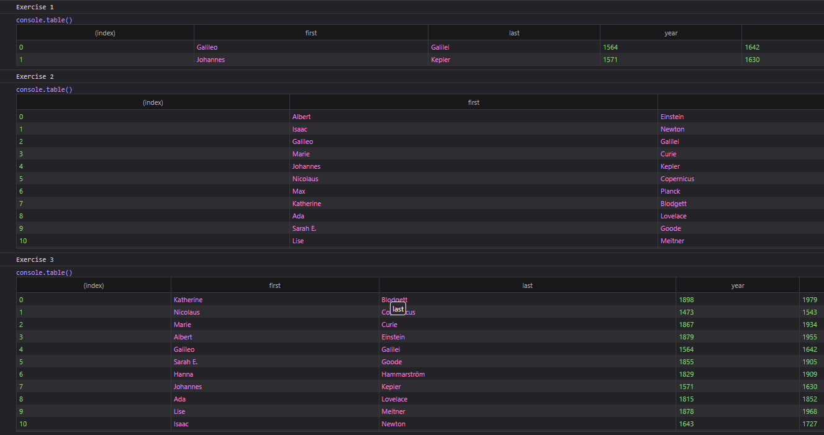Click the "(index)" header of Exercise 2 table
This screenshot has width=824, height=435.
coord(153,102)
